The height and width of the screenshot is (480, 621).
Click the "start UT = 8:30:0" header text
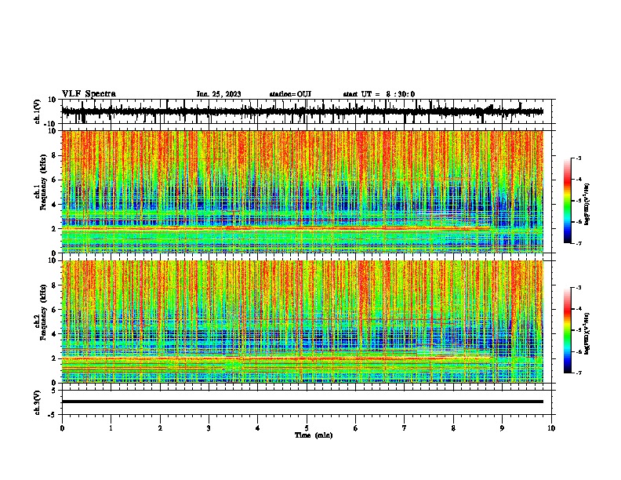pos(379,94)
